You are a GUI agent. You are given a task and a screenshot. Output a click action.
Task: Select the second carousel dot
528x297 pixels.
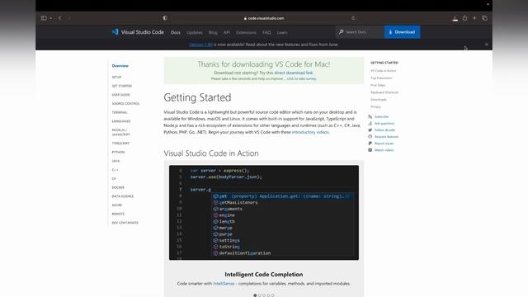click(x=260, y=295)
